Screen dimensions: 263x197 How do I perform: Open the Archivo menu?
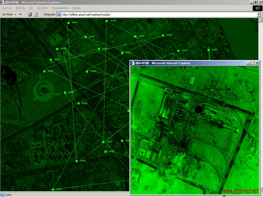(x=7, y=8)
